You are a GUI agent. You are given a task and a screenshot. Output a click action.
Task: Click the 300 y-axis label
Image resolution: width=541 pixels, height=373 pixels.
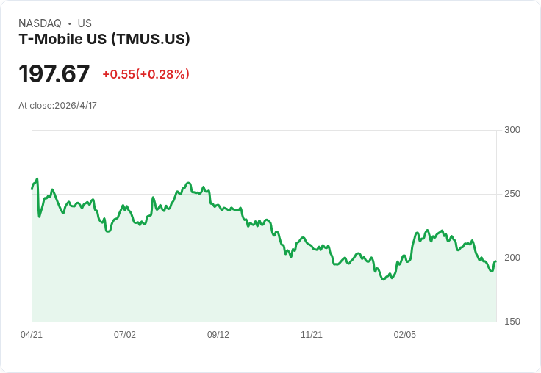[x=512, y=130]
